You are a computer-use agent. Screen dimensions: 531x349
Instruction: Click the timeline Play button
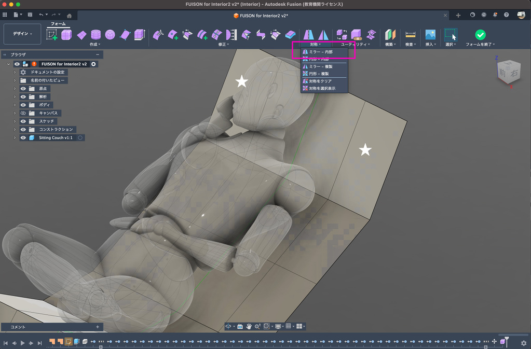click(22, 343)
